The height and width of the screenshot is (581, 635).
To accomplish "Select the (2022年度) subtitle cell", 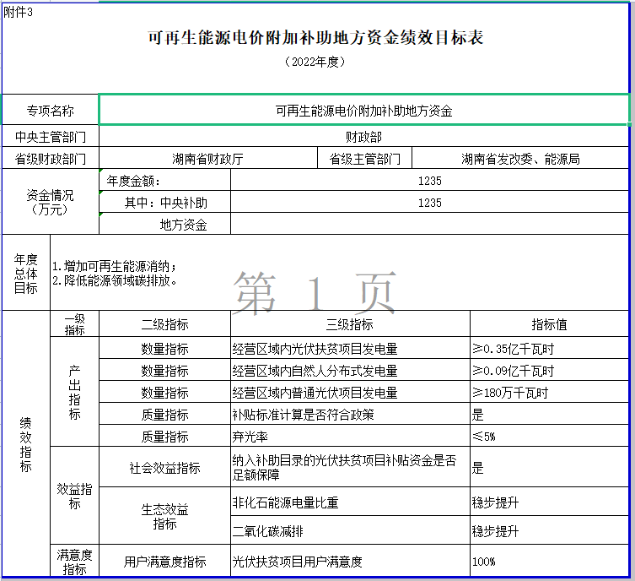I will tap(315, 62).
